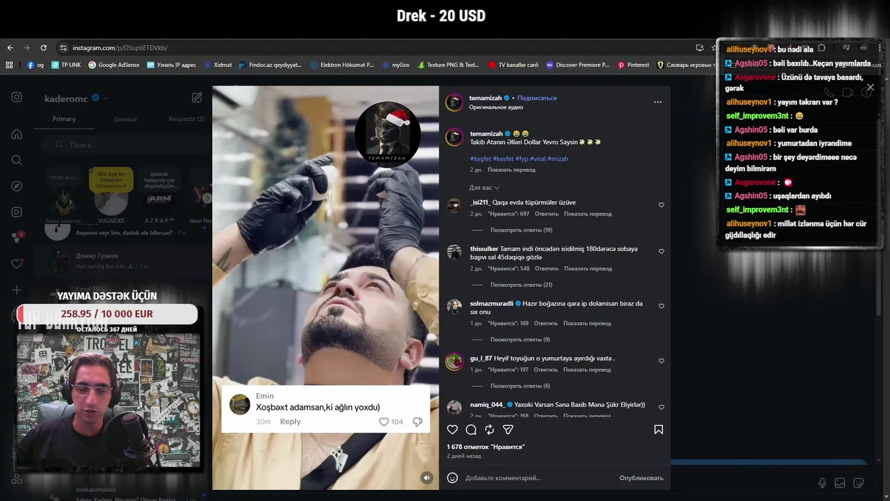Image resolution: width=890 pixels, height=501 pixels.
Task: Advance the notes carousel with the right arrow
Action: click(207, 198)
